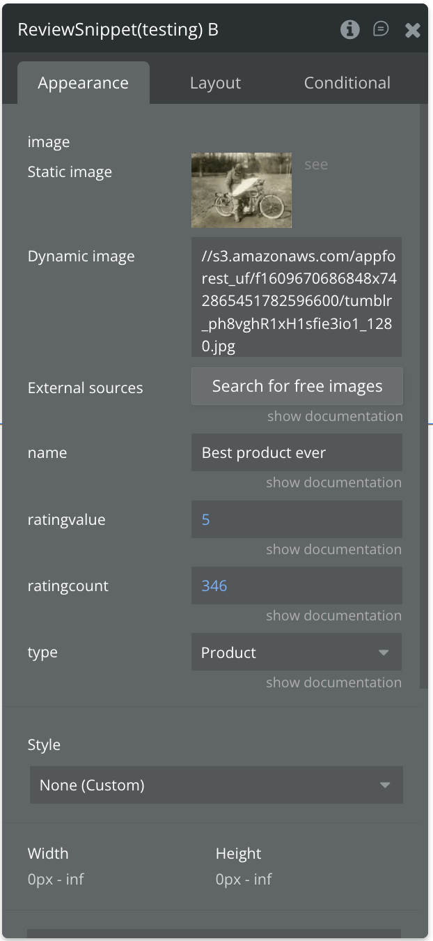Screen dimensions: 433x941
Task: Show documentation for the type field
Action: pyautogui.click(x=333, y=682)
